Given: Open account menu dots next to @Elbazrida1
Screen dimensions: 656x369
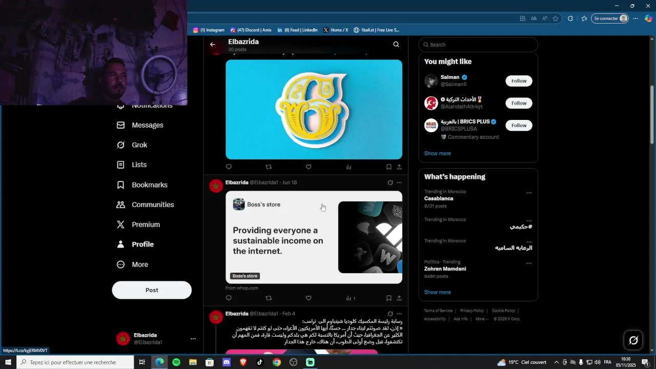Looking at the screenshot, I should point(193,339).
